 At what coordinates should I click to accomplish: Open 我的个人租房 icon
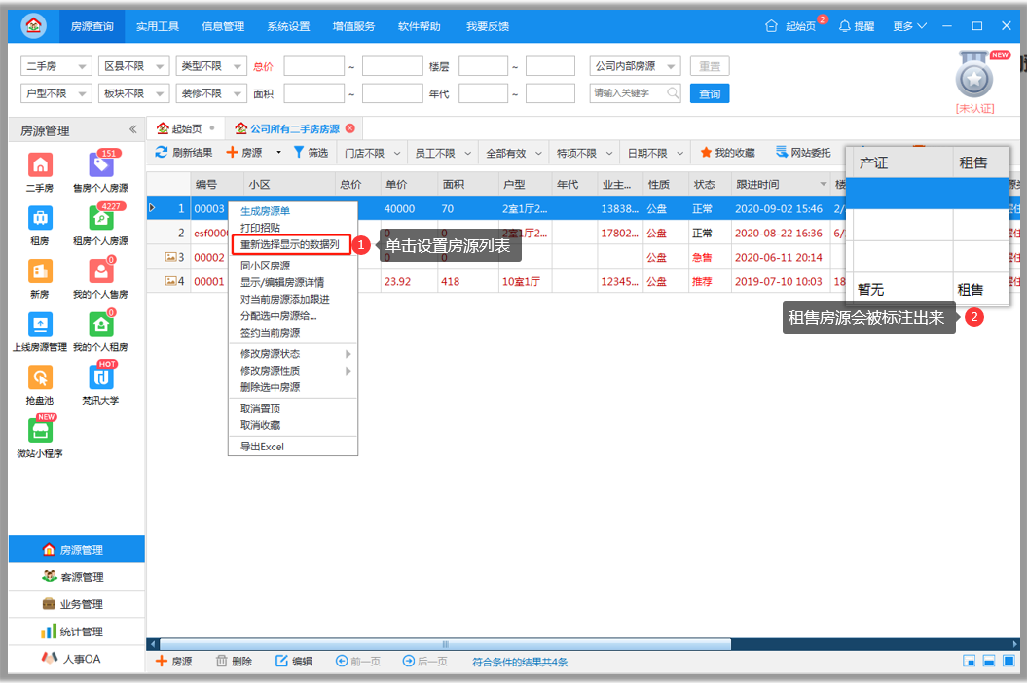(x=101, y=323)
